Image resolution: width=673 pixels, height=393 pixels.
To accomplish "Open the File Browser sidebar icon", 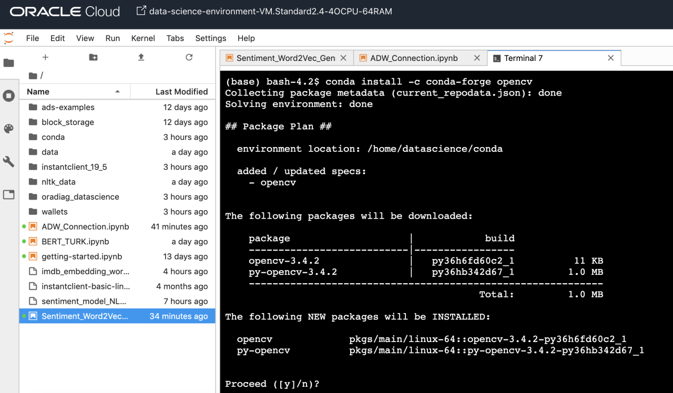I will (x=9, y=63).
